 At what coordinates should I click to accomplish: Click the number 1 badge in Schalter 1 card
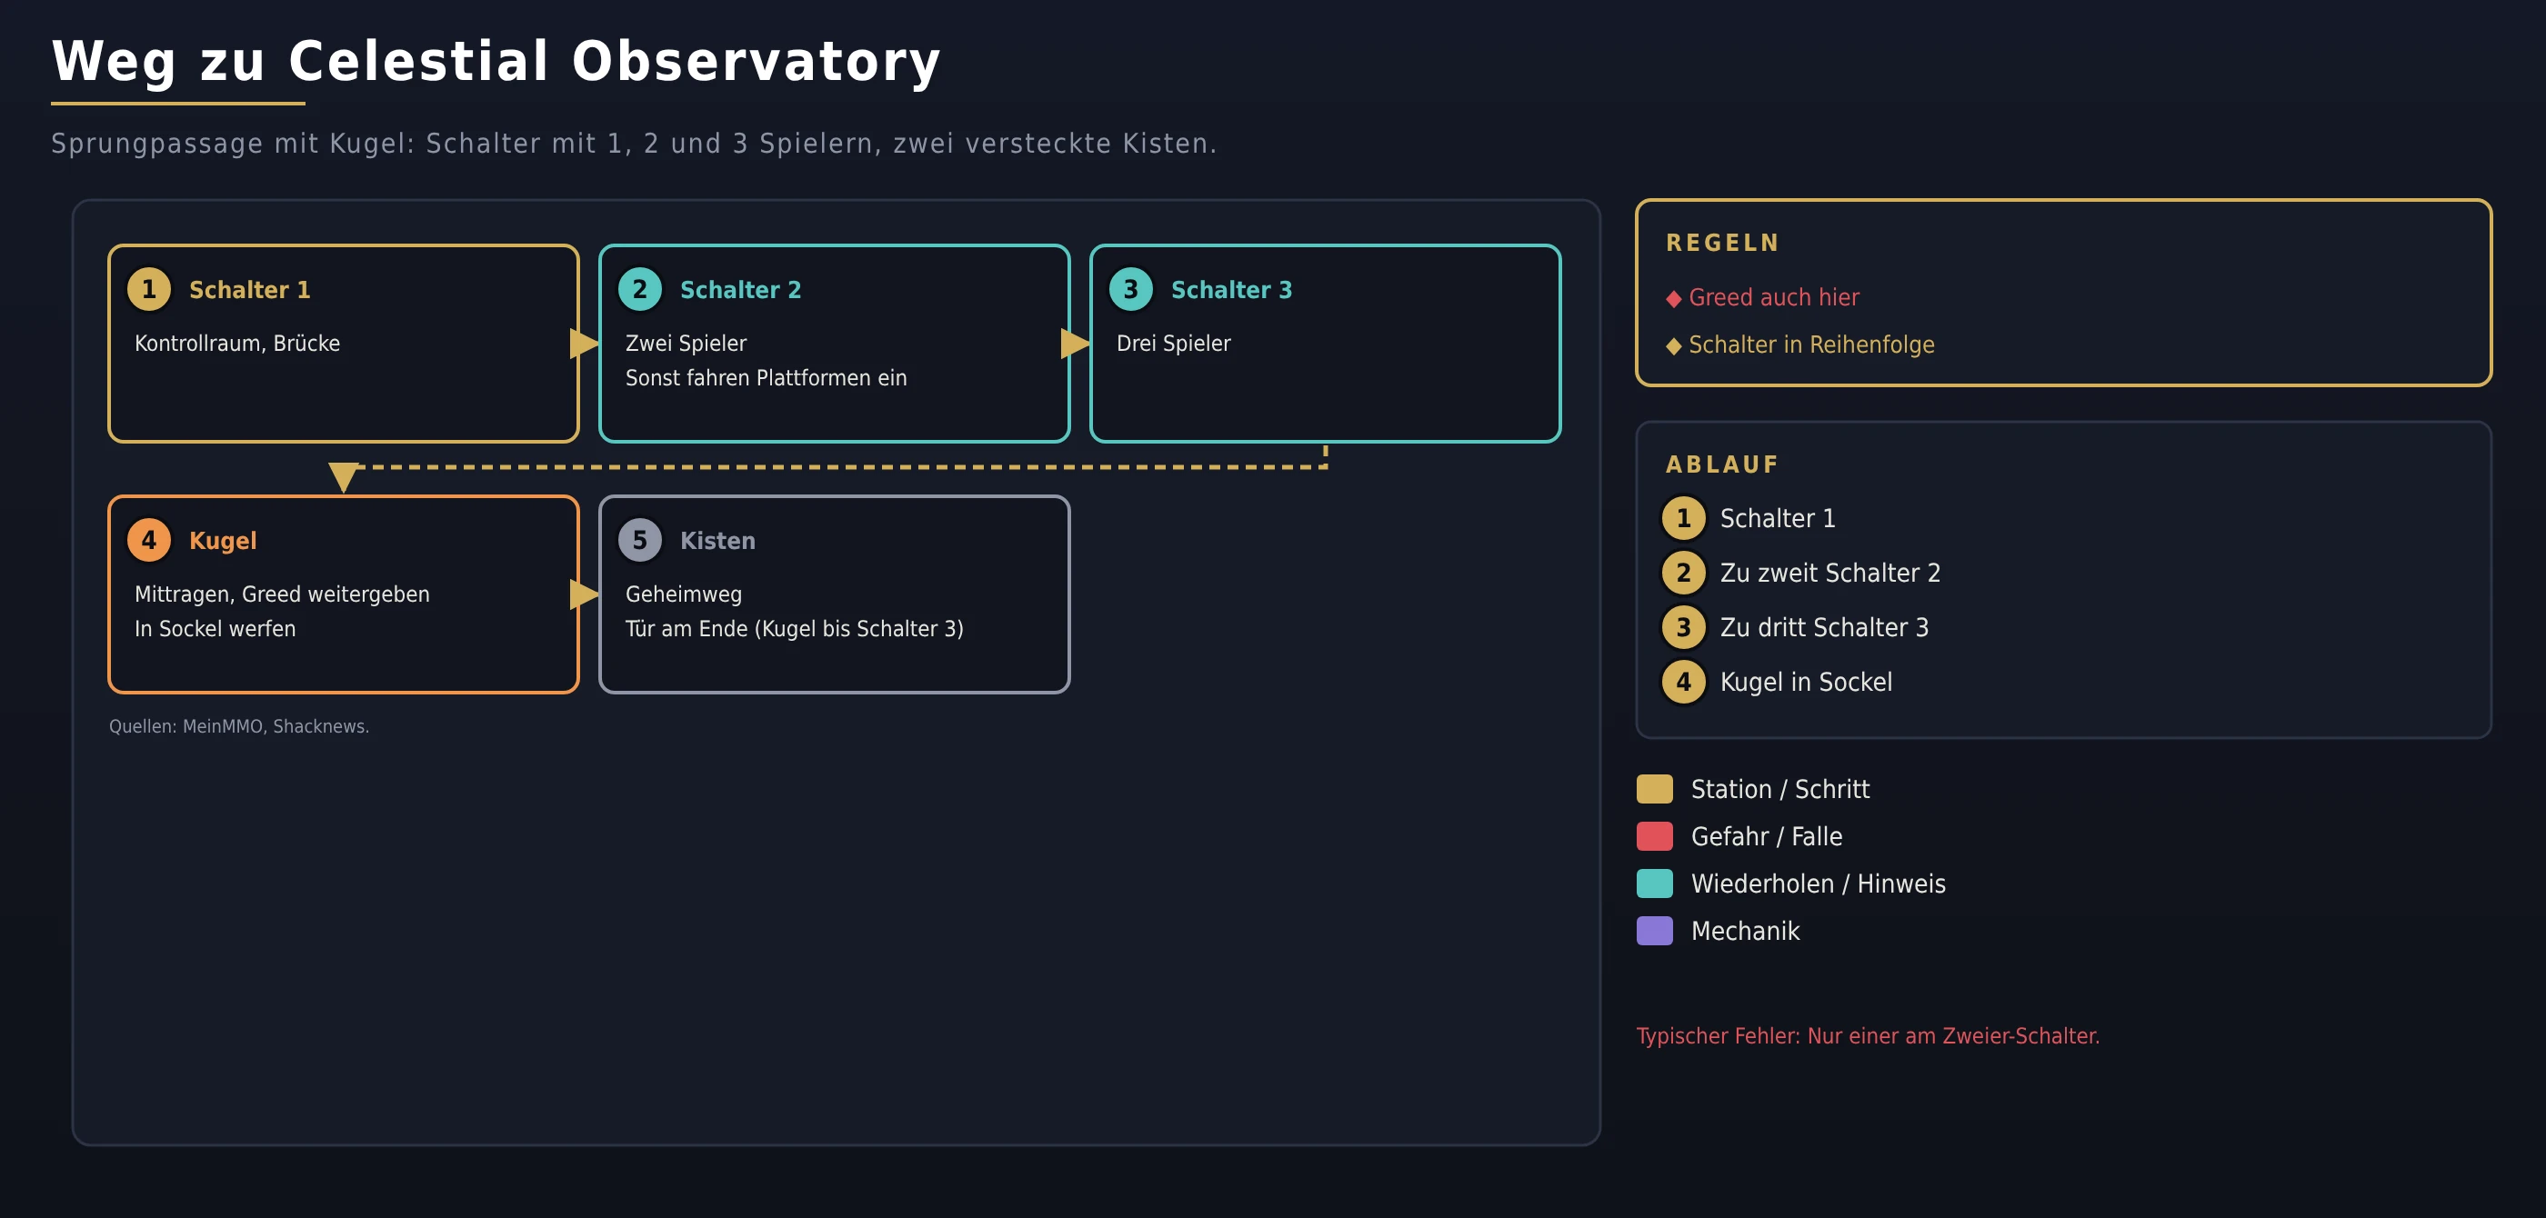[x=149, y=289]
